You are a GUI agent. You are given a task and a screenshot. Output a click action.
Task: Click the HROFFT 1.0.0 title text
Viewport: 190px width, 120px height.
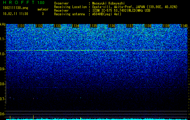(x=24, y=2)
